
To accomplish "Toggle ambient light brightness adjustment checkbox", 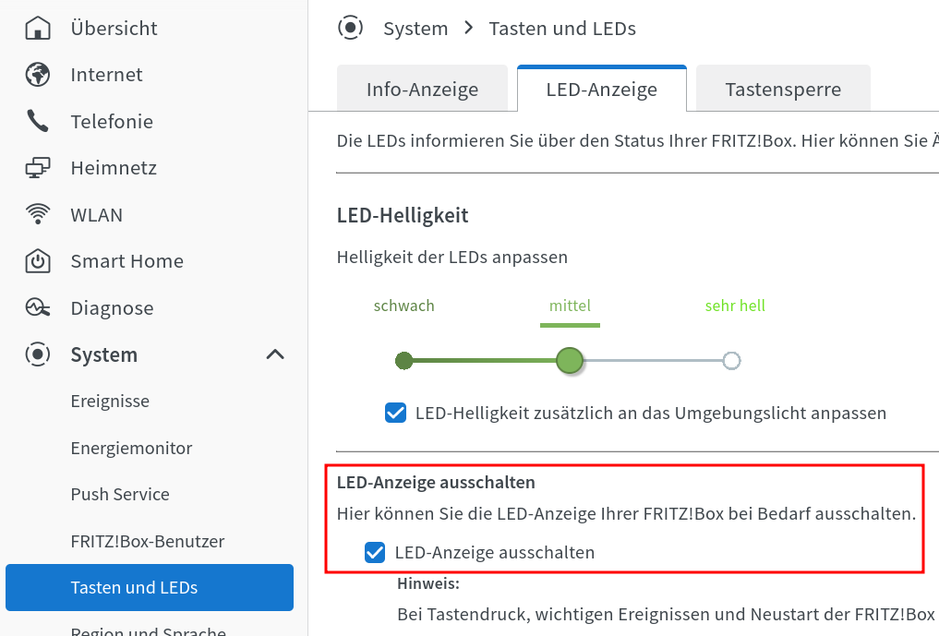I will pos(395,413).
